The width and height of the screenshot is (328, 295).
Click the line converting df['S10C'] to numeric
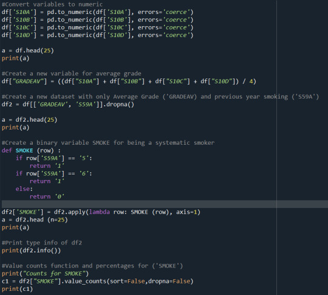click(97, 27)
